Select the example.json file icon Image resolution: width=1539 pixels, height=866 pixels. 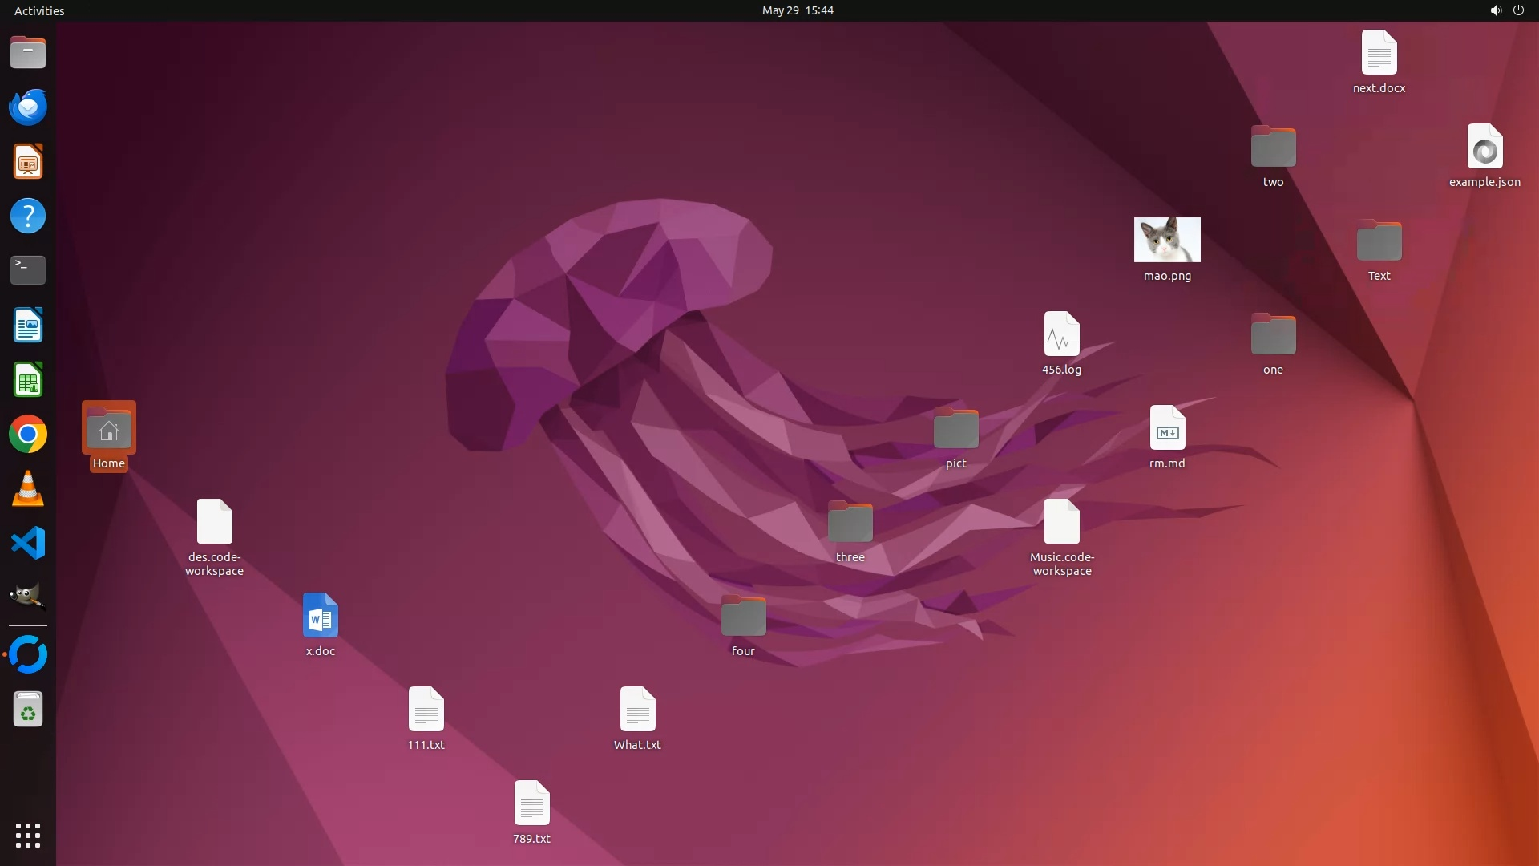click(1484, 148)
